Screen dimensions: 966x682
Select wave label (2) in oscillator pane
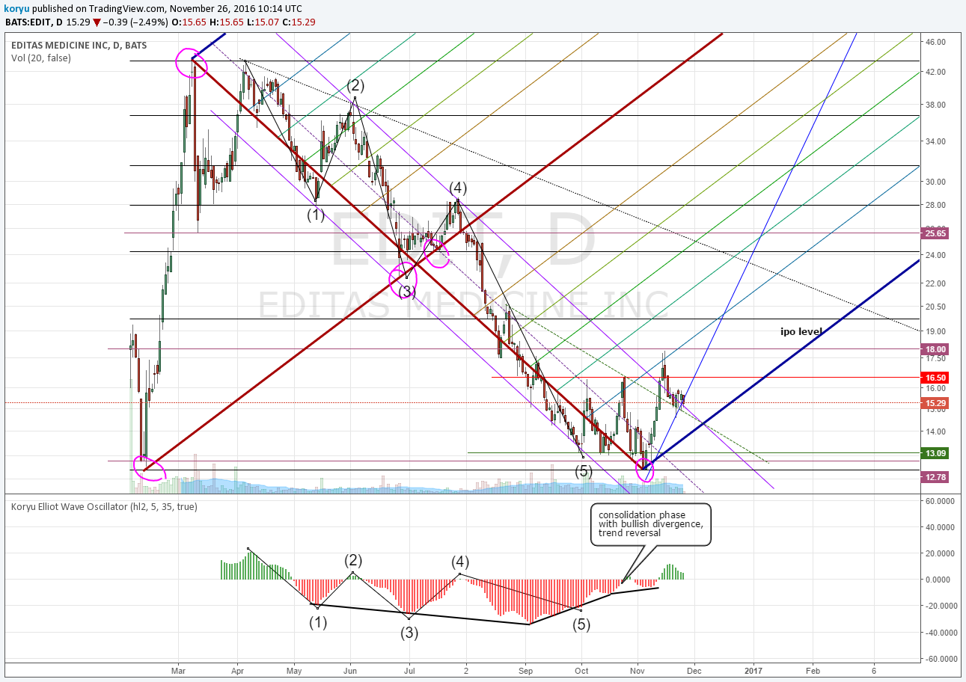coord(353,560)
